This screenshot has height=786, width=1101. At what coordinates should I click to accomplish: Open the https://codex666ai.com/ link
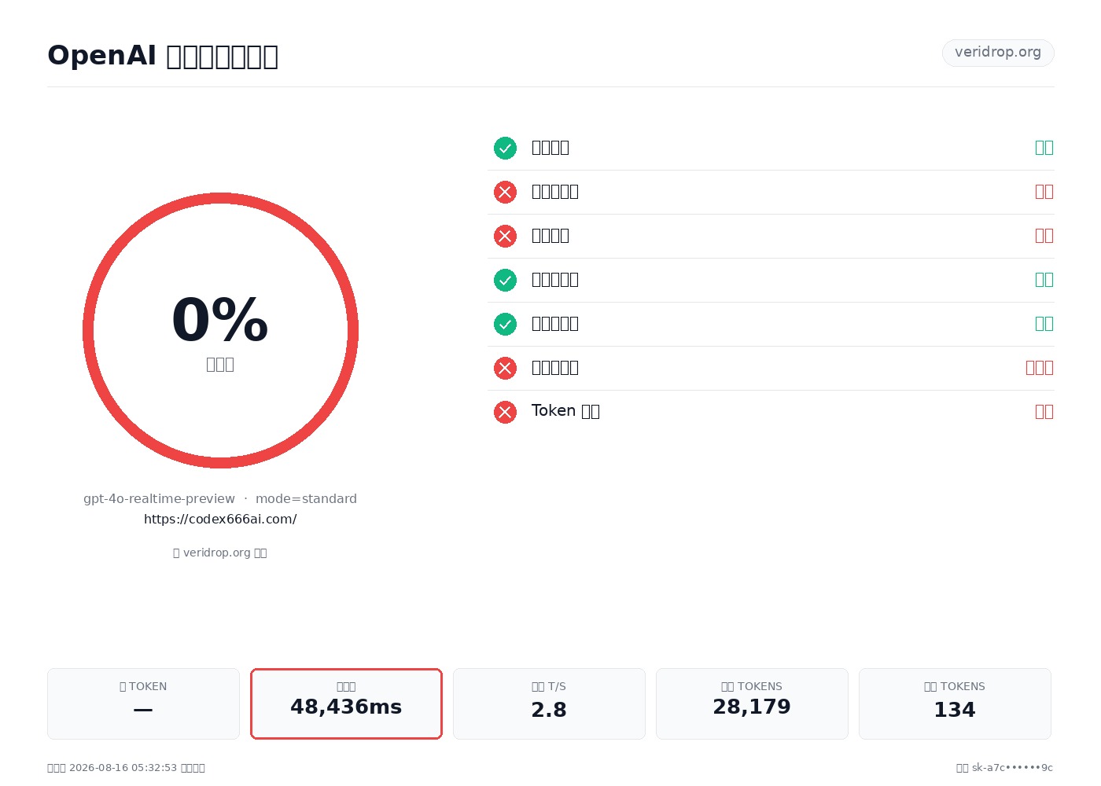[220, 520]
